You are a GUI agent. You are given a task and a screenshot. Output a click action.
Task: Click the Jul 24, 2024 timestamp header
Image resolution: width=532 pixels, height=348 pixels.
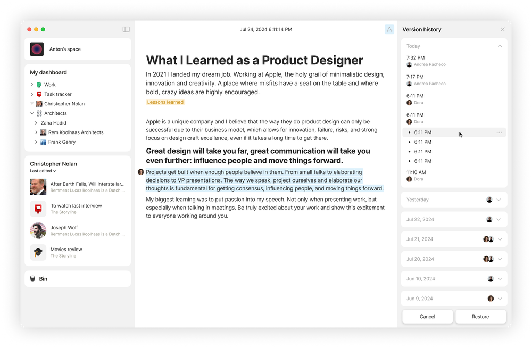point(266,30)
